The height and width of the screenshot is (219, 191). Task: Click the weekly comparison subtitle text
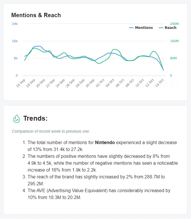click(50, 131)
